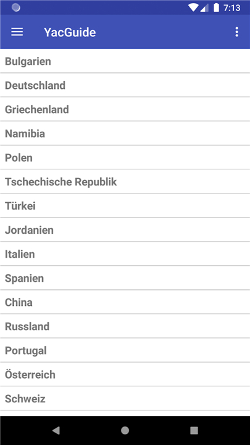Tap the notification circle icon in status bar

point(16,7)
